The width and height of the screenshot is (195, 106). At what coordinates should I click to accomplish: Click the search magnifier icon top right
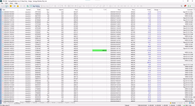pyautogui.click(x=181, y=6)
